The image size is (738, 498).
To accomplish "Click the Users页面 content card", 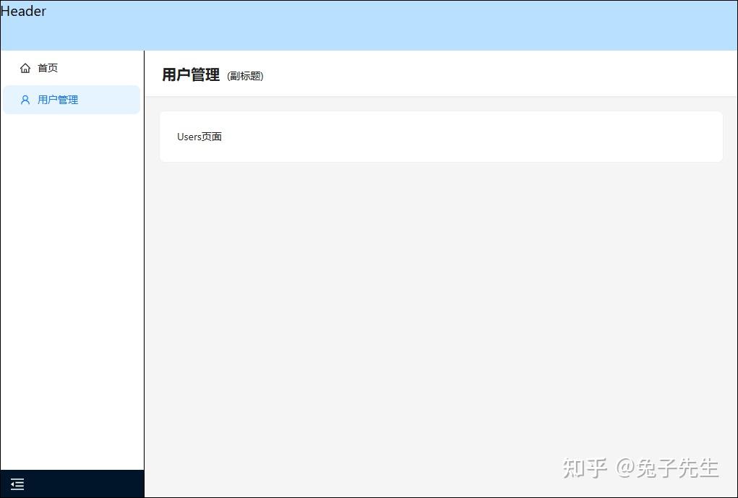I will pos(440,136).
